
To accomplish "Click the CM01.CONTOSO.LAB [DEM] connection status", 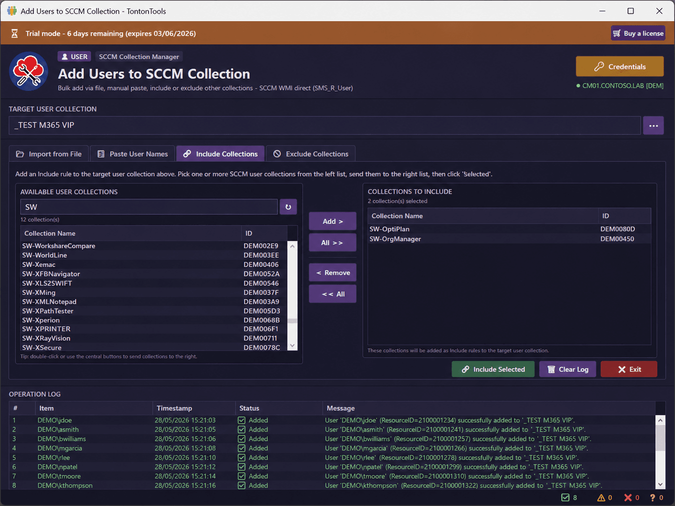I will click(620, 86).
